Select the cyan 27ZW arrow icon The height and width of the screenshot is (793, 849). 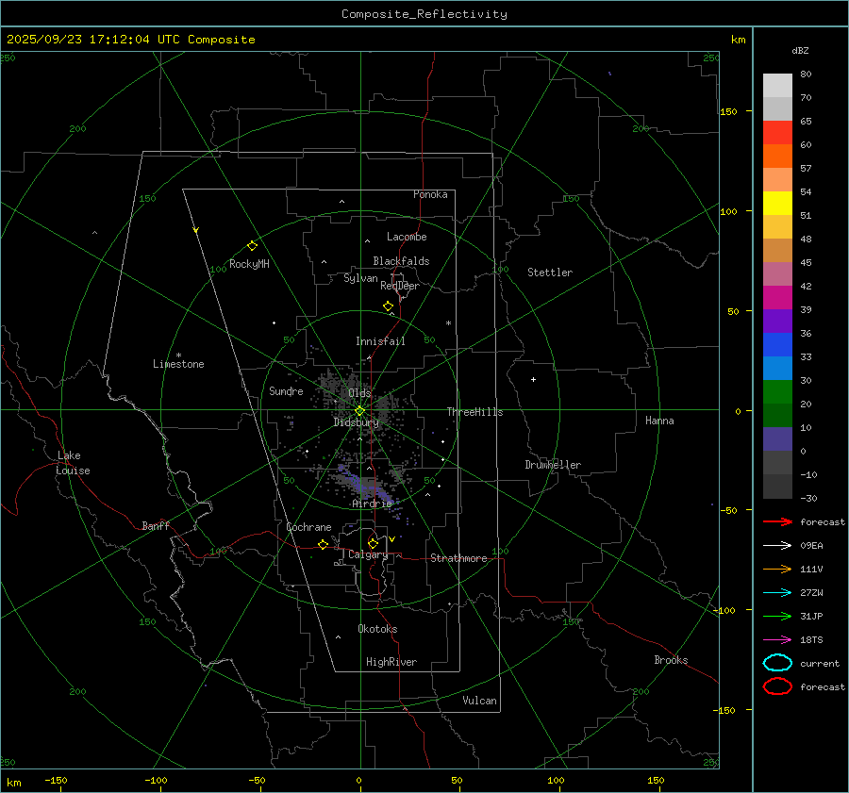click(776, 592)
